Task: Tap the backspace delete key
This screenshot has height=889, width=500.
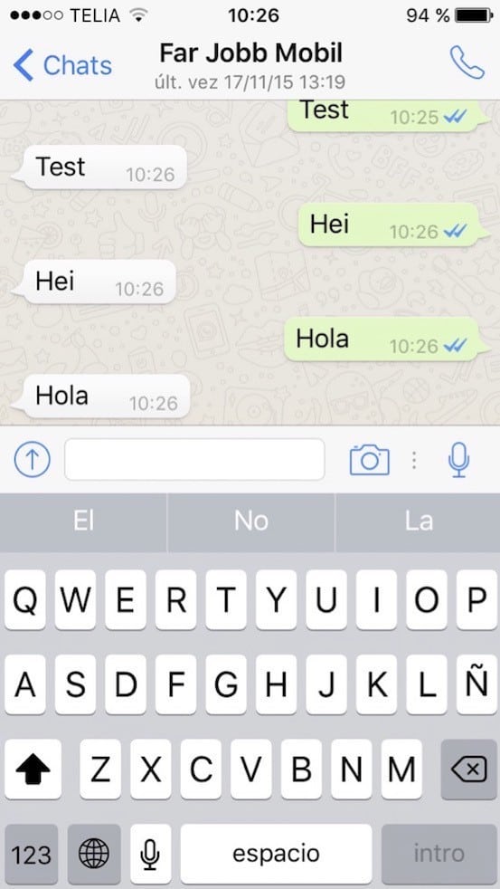Action: tap(469, 770)
